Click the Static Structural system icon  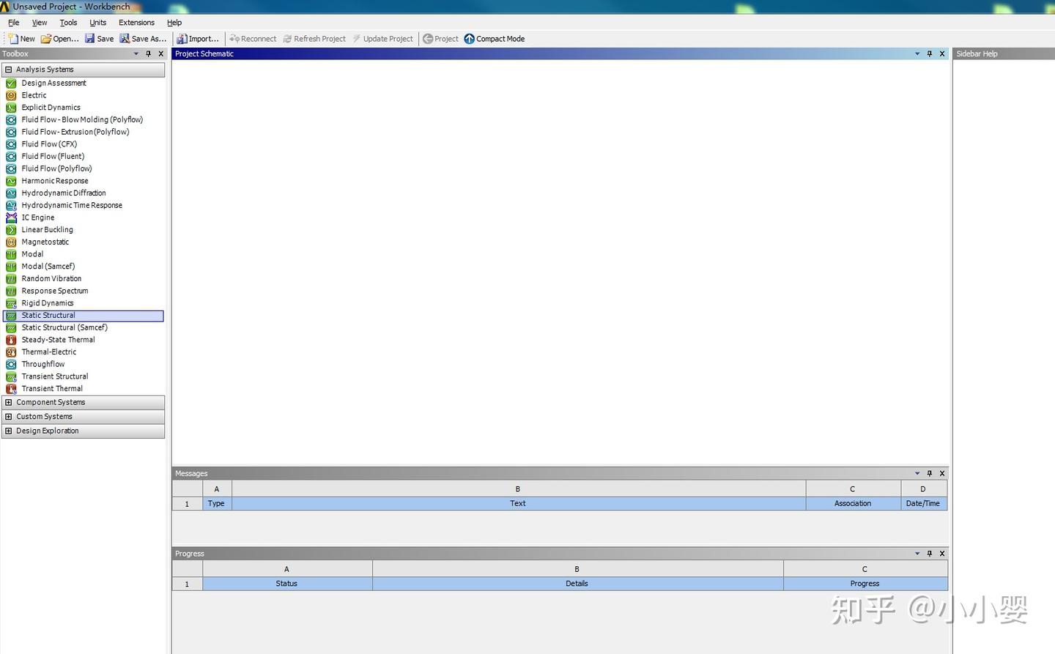point(11,316)
